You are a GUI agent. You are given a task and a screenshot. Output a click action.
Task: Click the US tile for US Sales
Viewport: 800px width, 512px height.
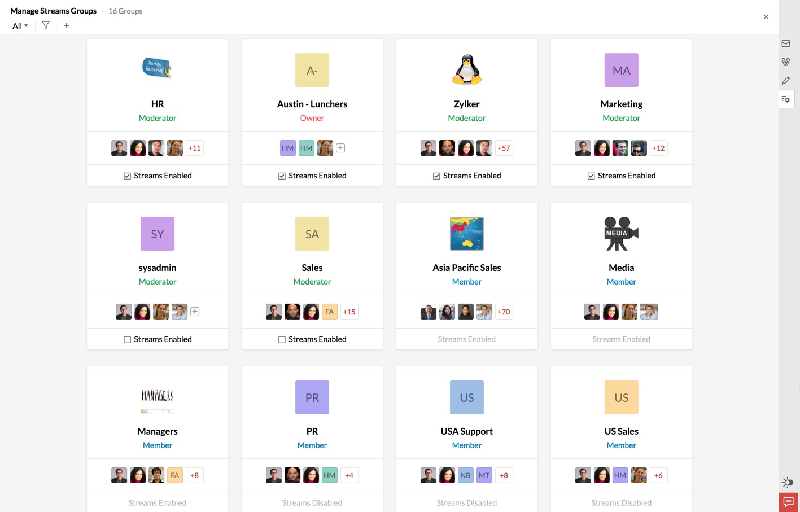[622, 397]
